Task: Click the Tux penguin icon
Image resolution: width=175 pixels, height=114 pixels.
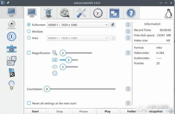Action: point(168,14)
